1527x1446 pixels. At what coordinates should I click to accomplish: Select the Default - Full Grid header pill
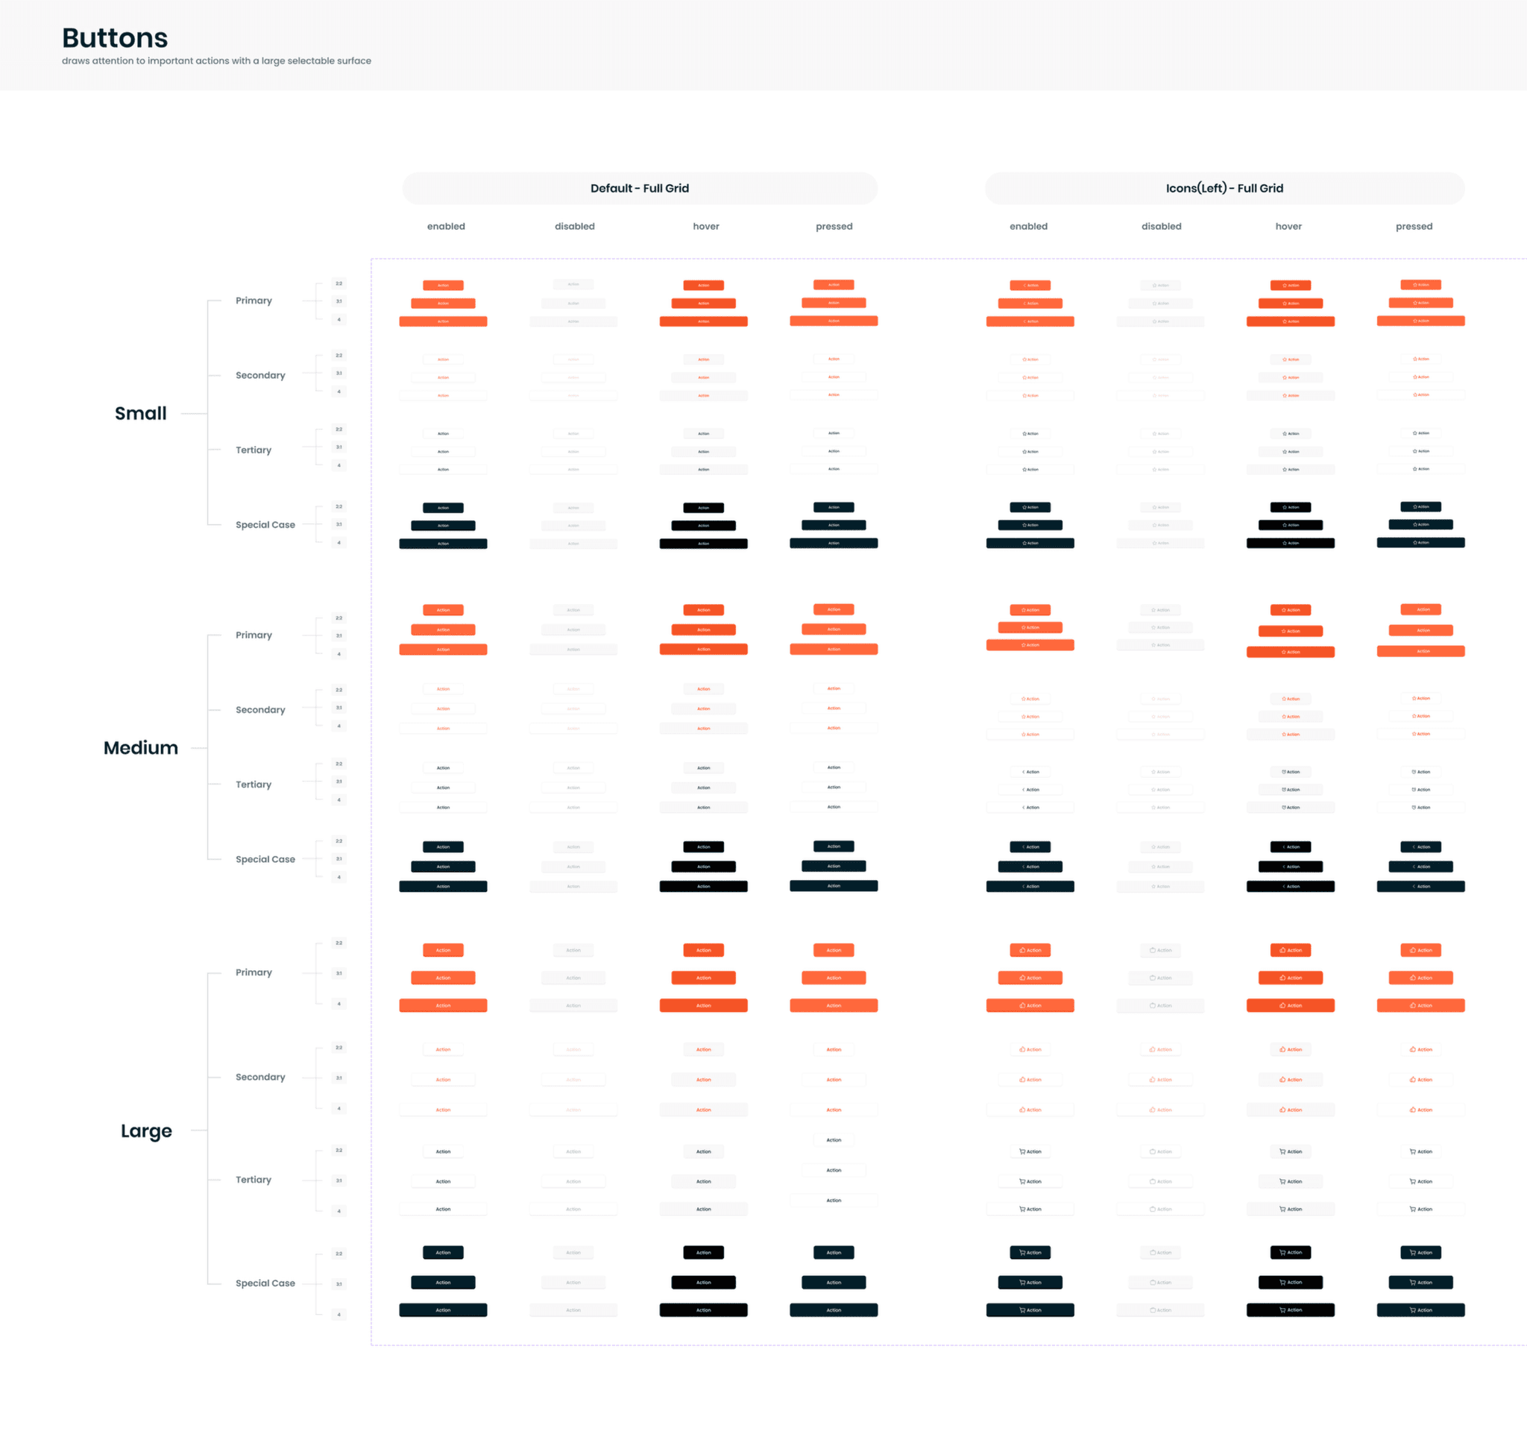[640, 188]
